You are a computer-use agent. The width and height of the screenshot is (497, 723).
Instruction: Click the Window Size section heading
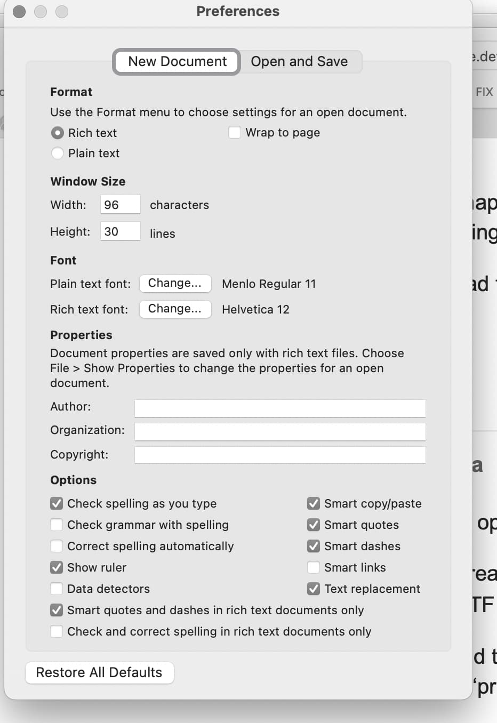pyautogui.click(x=88, y=181)
